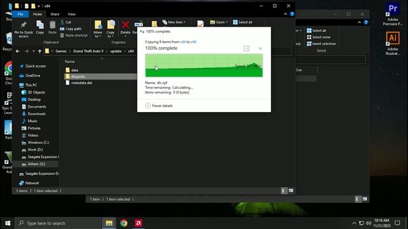The height and width of the screenshot is (229, 408).
Task: Switch to the View ribbon tab
Action: [71, 14]
